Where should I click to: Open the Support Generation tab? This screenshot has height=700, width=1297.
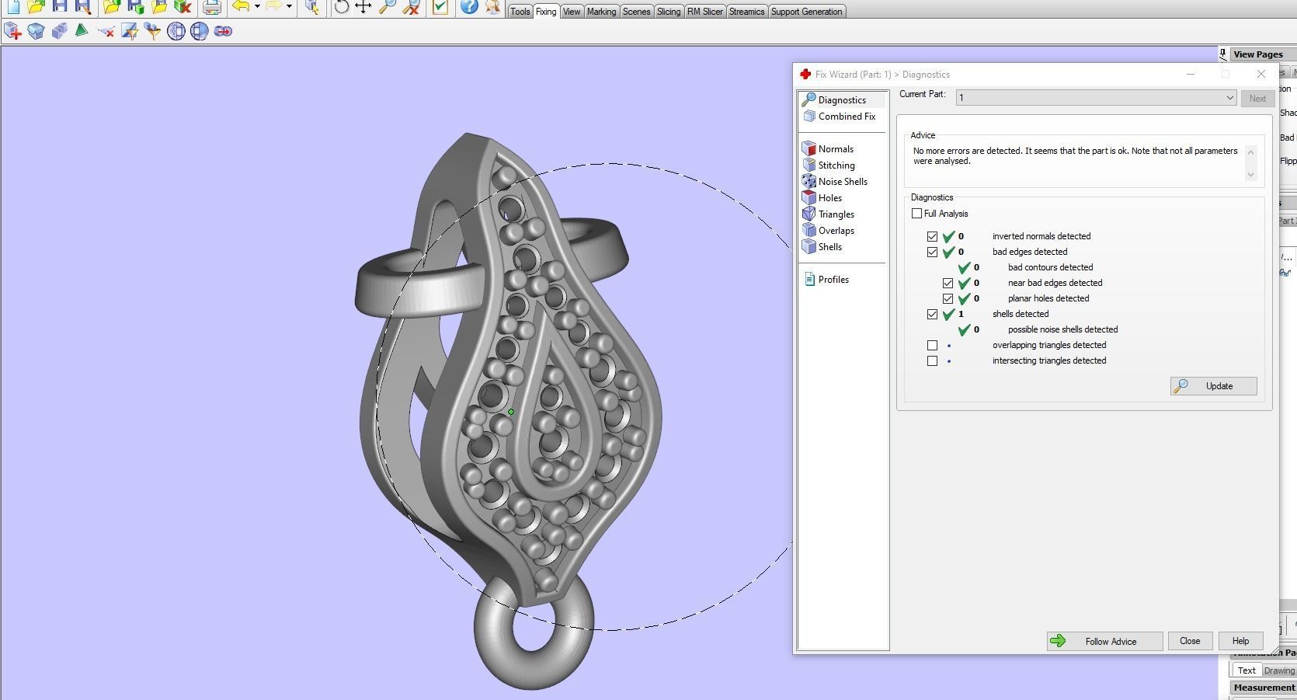806,12
